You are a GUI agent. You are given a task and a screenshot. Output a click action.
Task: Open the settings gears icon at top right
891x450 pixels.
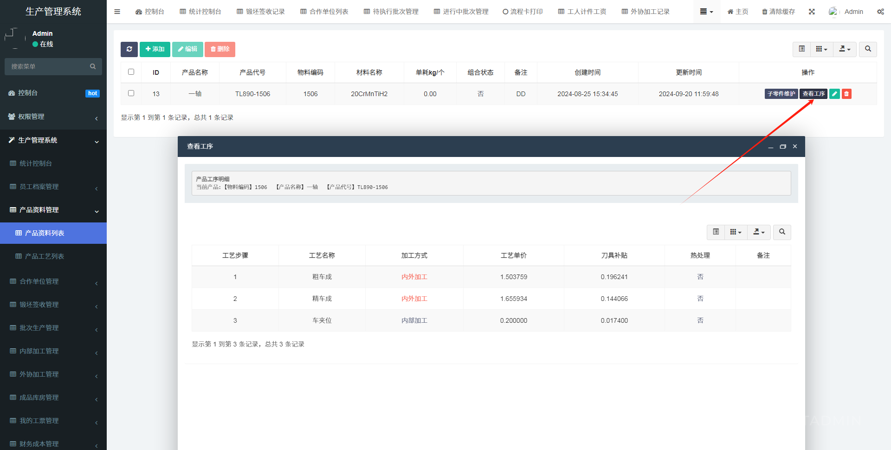click(x=880, y=12)
